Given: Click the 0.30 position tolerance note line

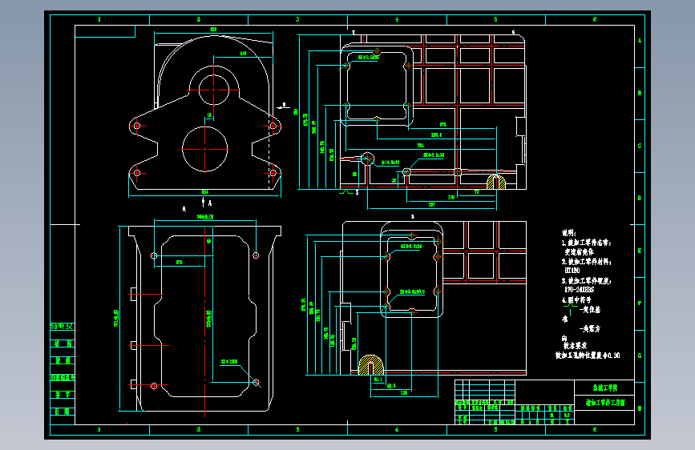Looking at the screenshot, I should click(588, 356).
